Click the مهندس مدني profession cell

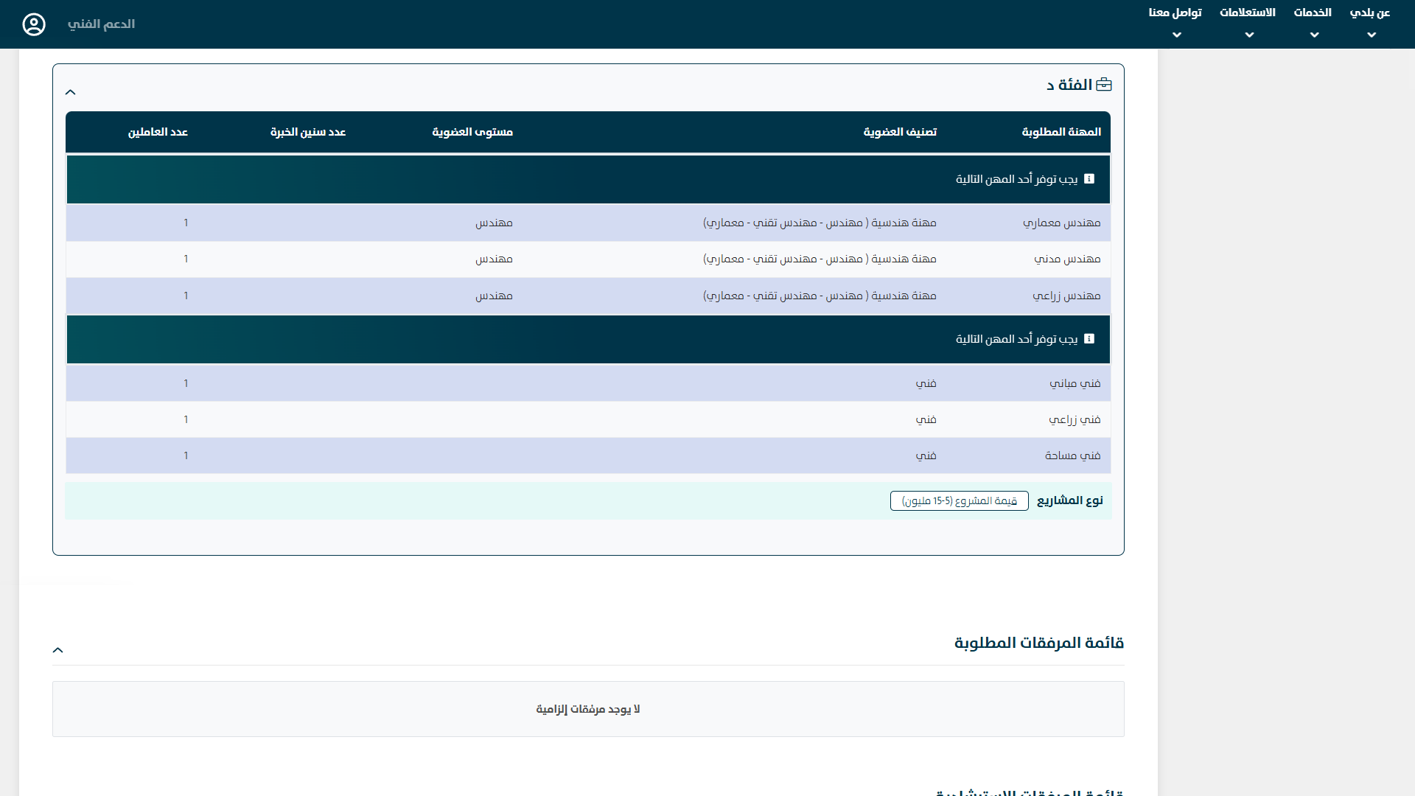coord(1066,259)
